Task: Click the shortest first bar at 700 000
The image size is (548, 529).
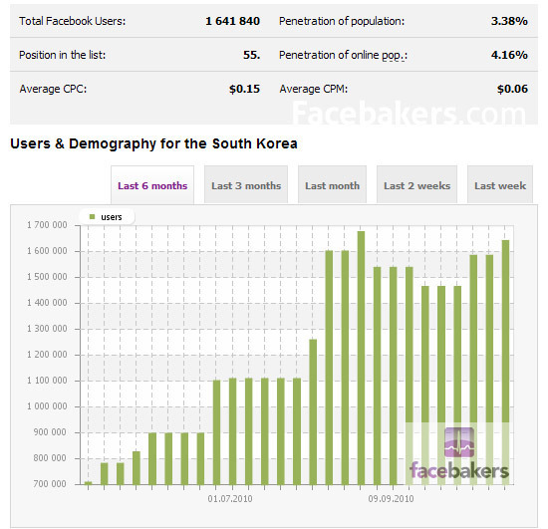Action: 88,483
